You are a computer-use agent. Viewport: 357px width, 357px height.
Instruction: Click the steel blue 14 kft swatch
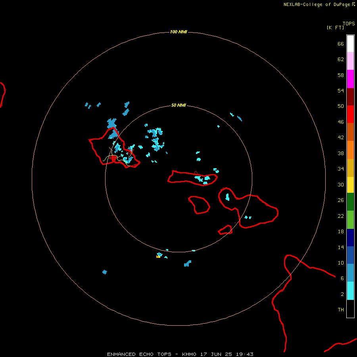click(x=350, y=273)
